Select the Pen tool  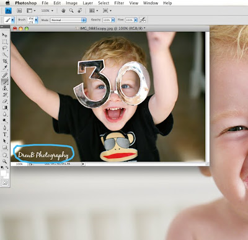[x=4, y=128]
